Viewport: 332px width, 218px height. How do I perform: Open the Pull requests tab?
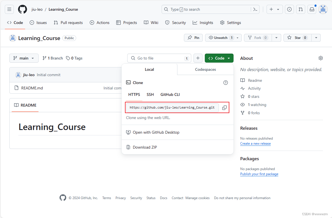point(68,23)
